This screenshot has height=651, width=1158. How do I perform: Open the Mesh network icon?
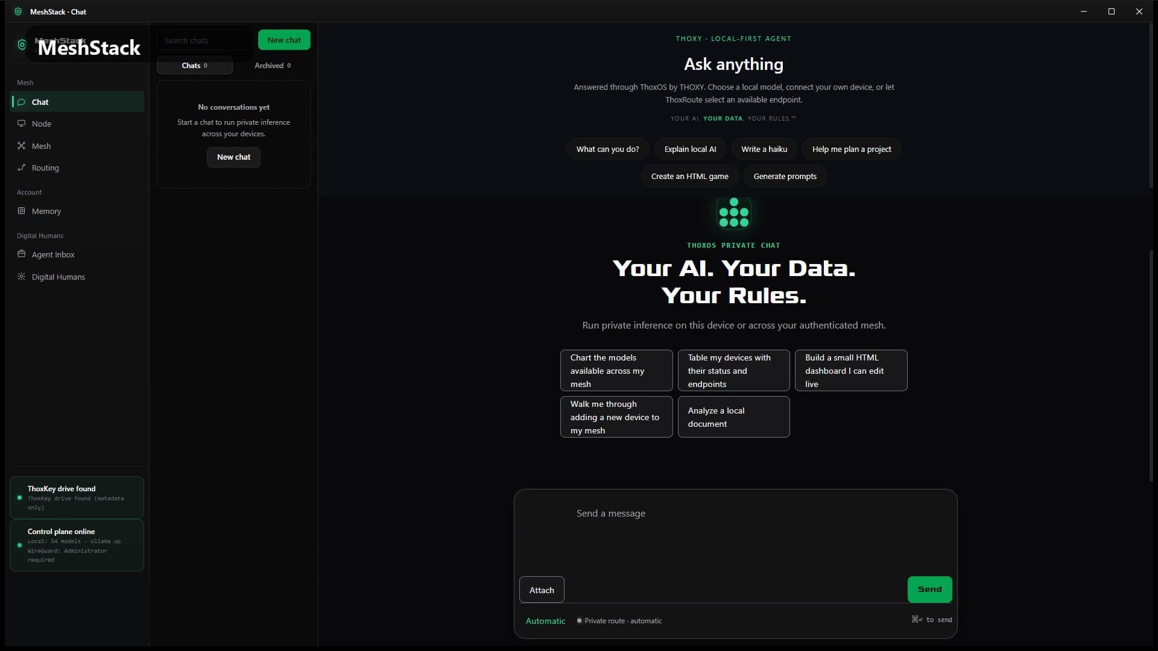tap(21, 146)
